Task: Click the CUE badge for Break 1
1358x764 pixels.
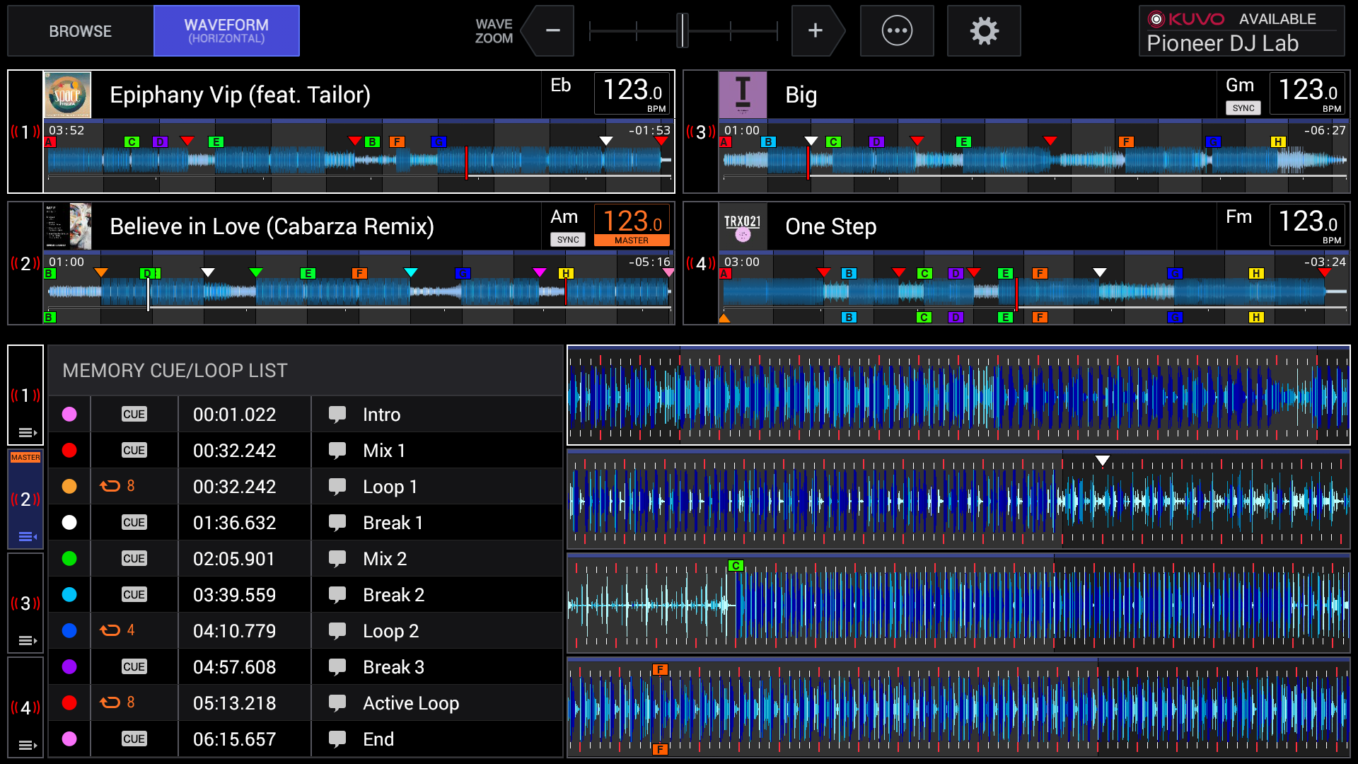Action: coord(134,523)
